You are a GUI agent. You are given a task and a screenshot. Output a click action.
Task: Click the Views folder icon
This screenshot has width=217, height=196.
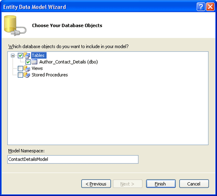(27, 69)
